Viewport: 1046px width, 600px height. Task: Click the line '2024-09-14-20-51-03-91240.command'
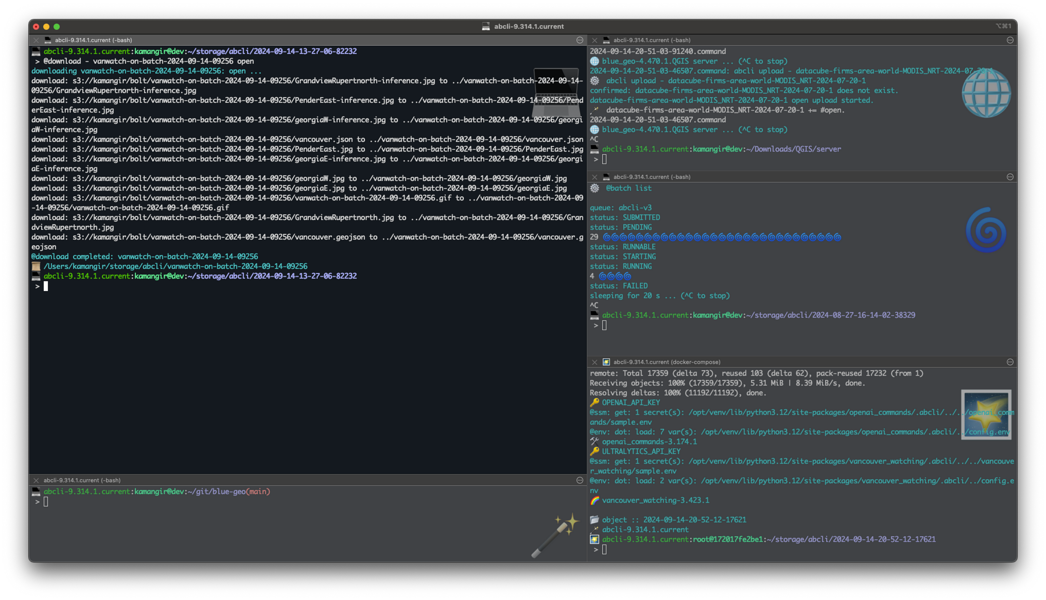pyautogui.click(x=657, y=51)
